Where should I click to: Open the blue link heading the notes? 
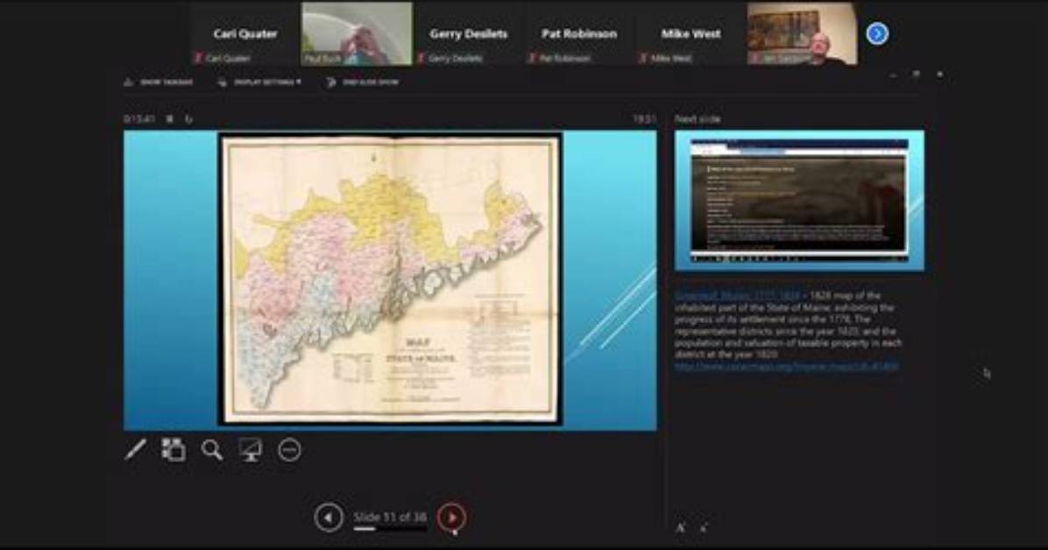tap(737, 295)
